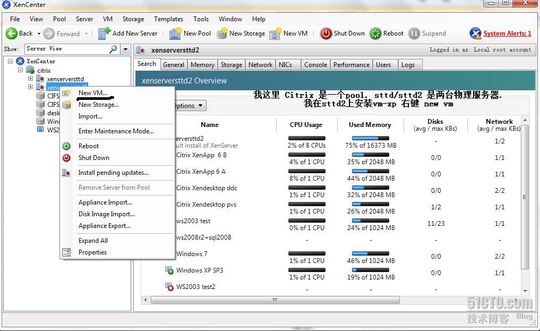Click the xenserversttd server icon in tree
Viewport: 540px width, 331px height.
point(40,79)
